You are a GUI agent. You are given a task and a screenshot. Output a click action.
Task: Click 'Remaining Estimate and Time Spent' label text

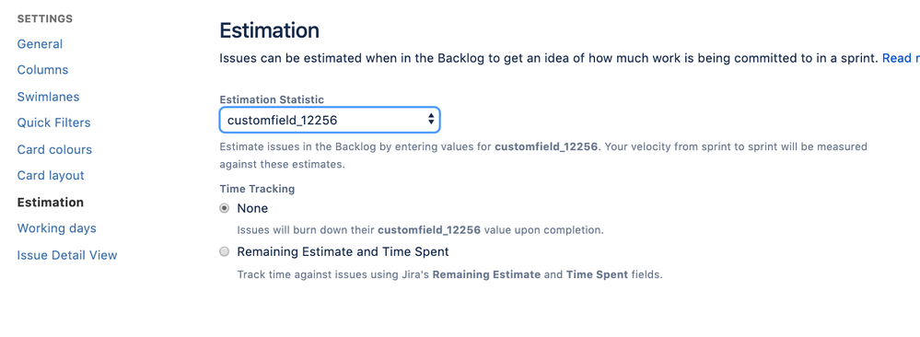(343, 252)
